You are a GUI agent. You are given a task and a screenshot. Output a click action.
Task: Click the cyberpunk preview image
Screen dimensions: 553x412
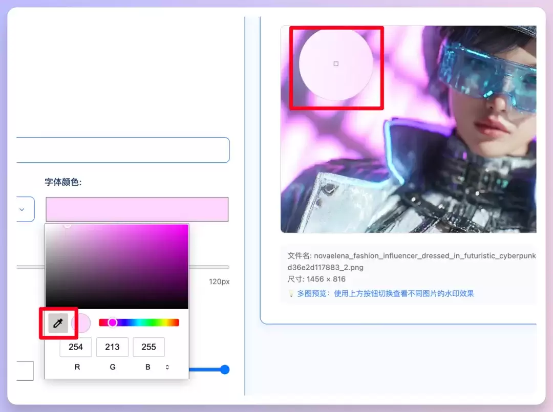409,129
